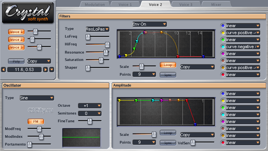Viewport: 268px width, 151px height.
Task: Disable the Loop button in Filters section
Action: coord(168,65)
